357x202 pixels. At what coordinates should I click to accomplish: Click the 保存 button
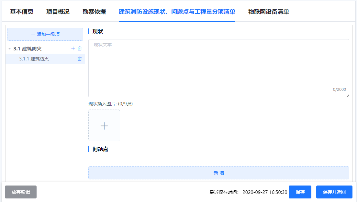(300, 192)
